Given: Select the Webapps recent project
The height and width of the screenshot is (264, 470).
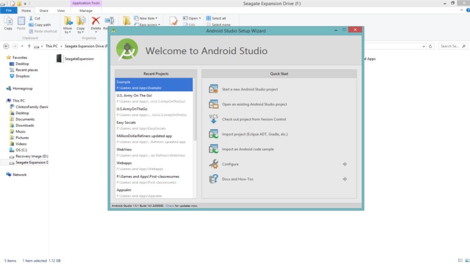Looking at the screenshot, I should click(154, 165).
